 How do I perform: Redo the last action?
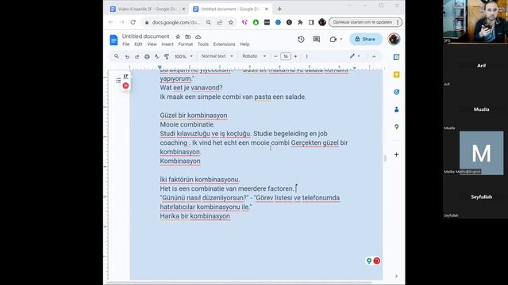point(137,56)
